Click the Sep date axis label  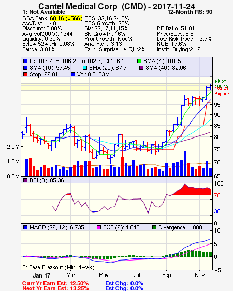click(x=166, y=275)
